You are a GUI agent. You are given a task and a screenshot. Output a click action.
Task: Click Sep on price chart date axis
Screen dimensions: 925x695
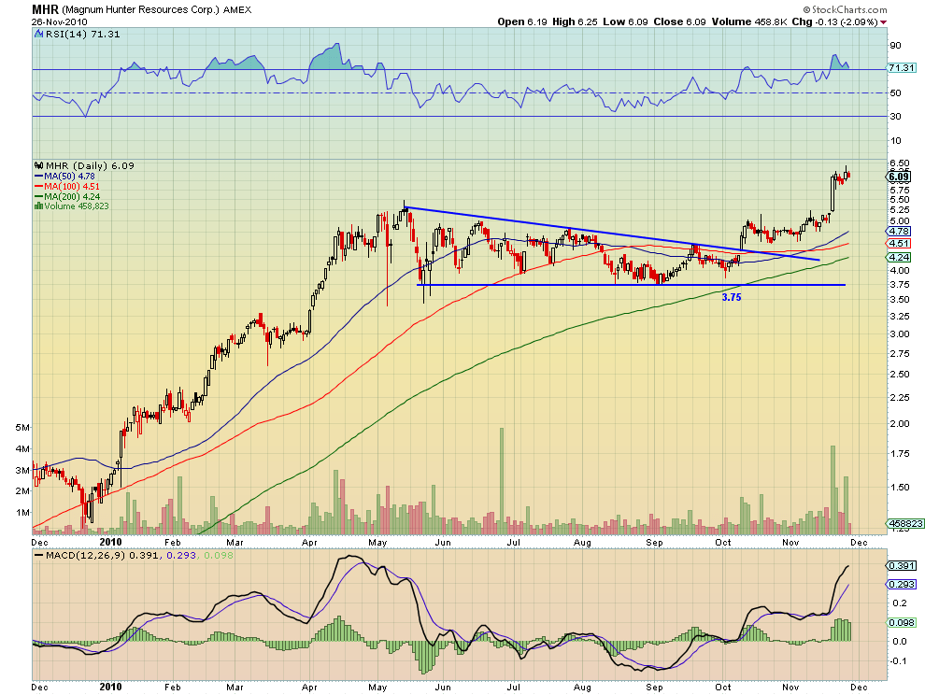[x=654, y=542]
